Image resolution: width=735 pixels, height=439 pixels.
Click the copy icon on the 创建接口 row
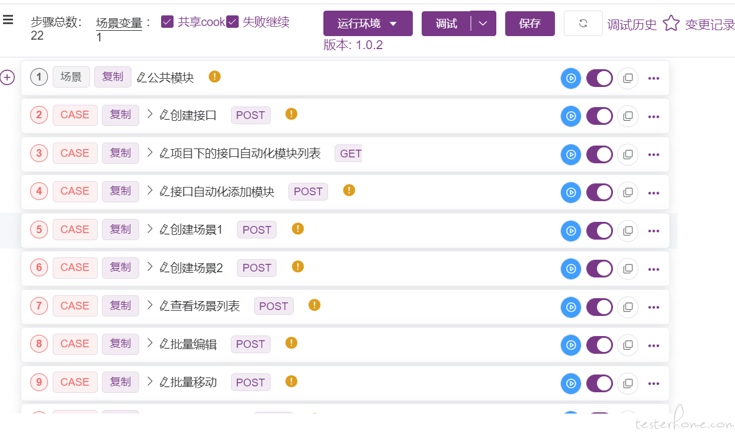[628, 117]
